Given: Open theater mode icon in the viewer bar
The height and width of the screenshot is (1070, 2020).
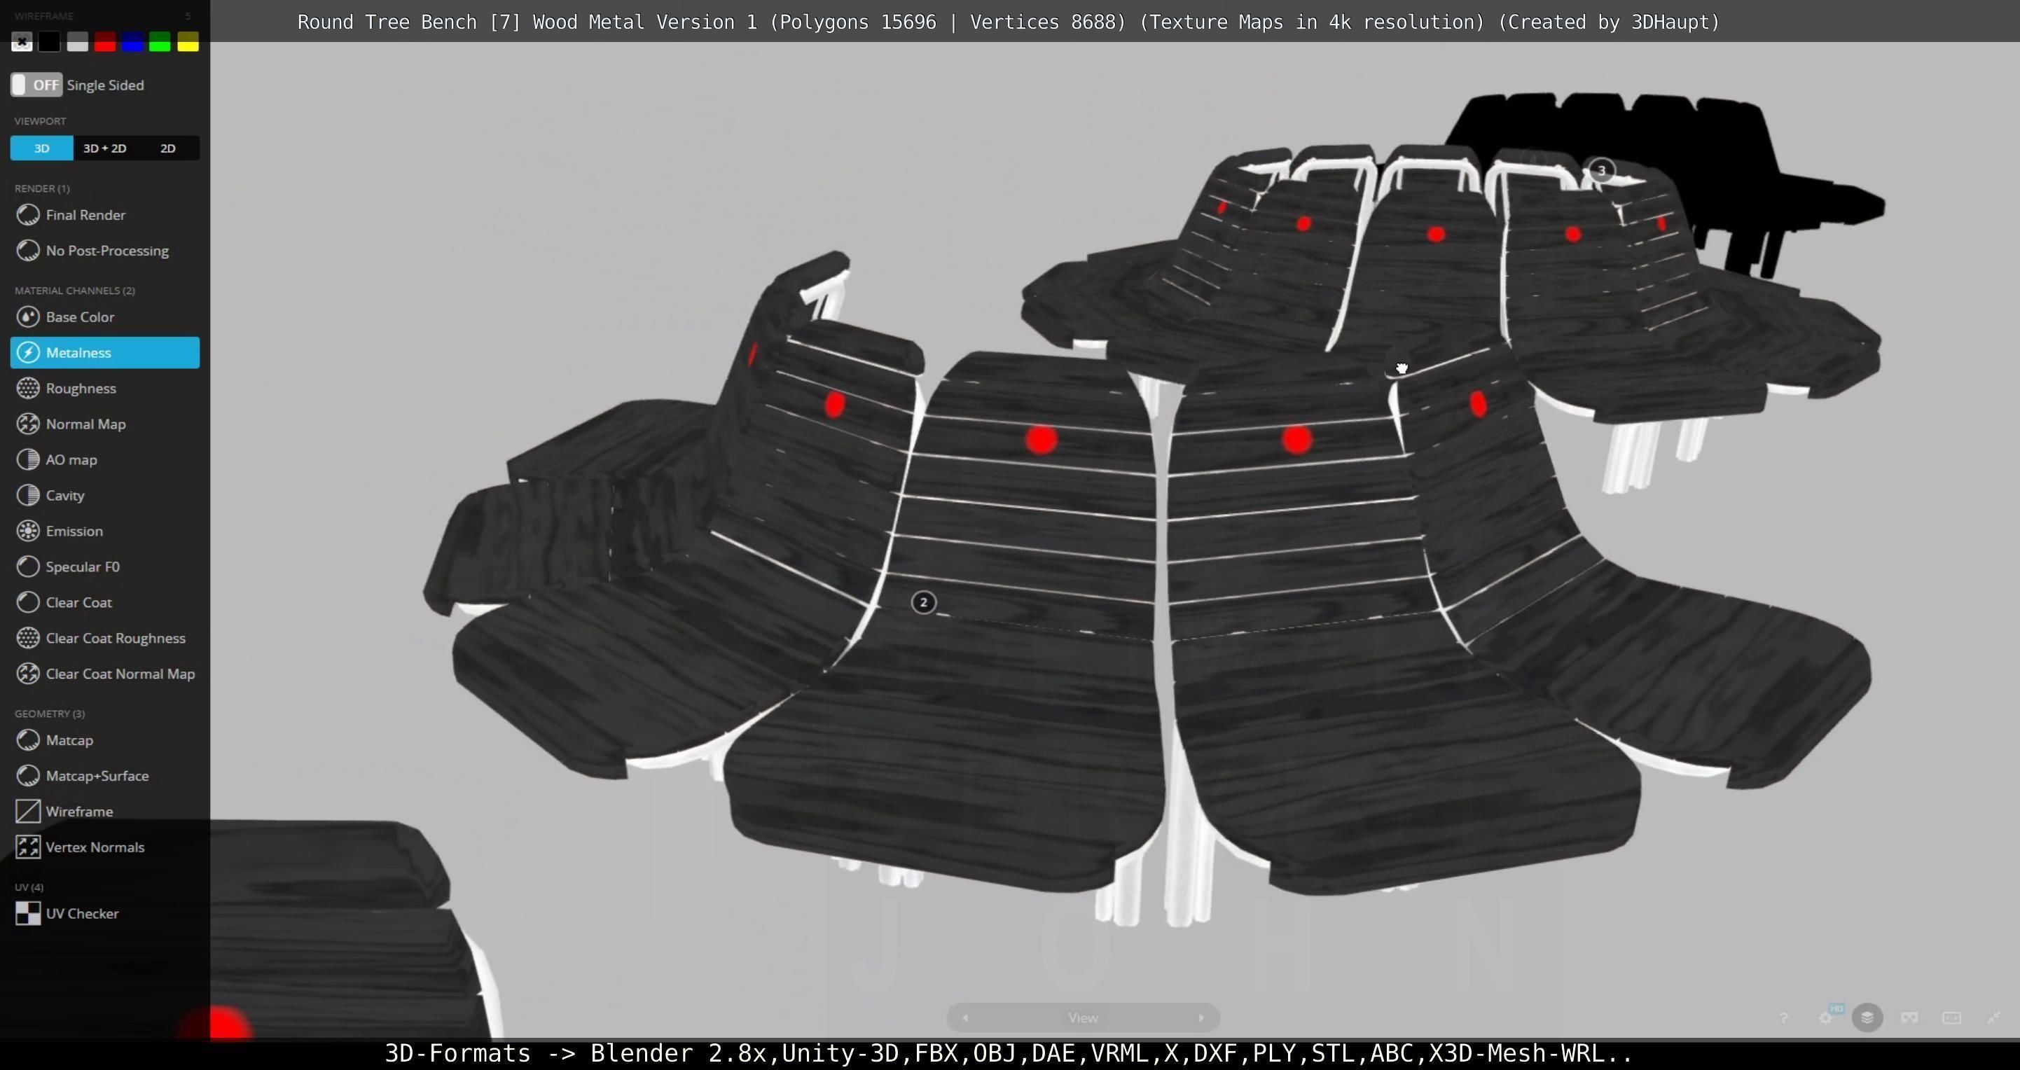Looking at the screenshot, I should pyautogui.click(x=1951, y=1017).
